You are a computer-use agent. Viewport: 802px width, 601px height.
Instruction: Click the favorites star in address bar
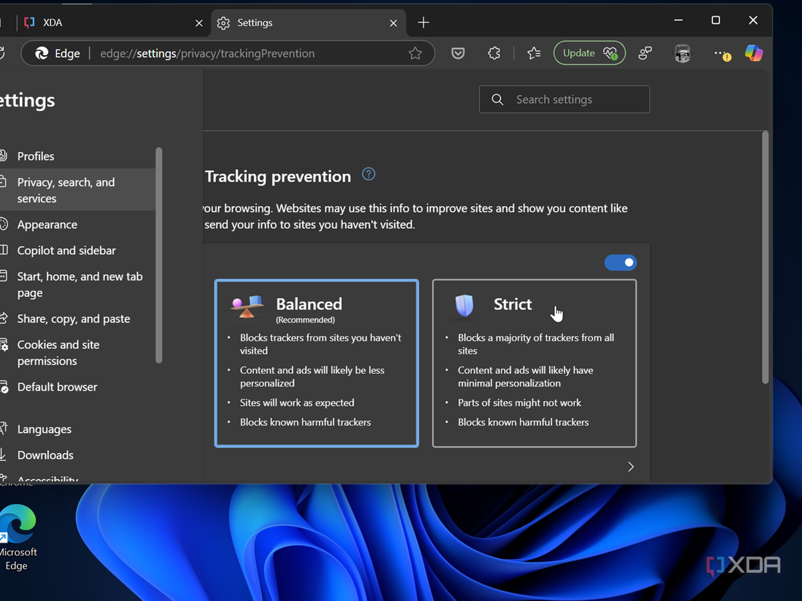click(x=415, y=53)
